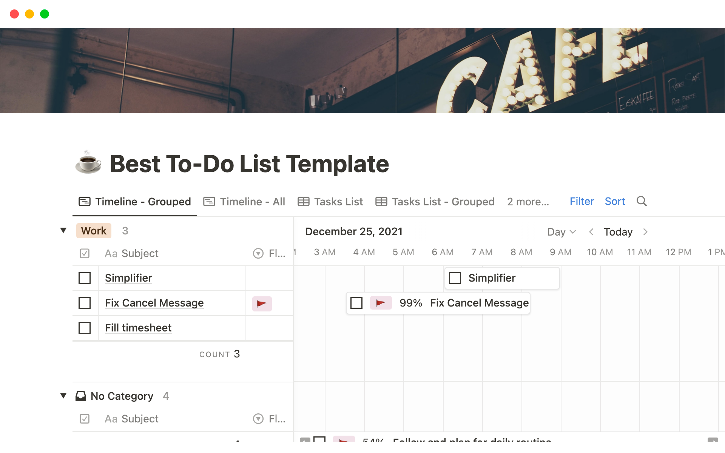725x453 pixels.
Task: Toggle checkbox for Fill timesheet task
Action: (85, 328)
